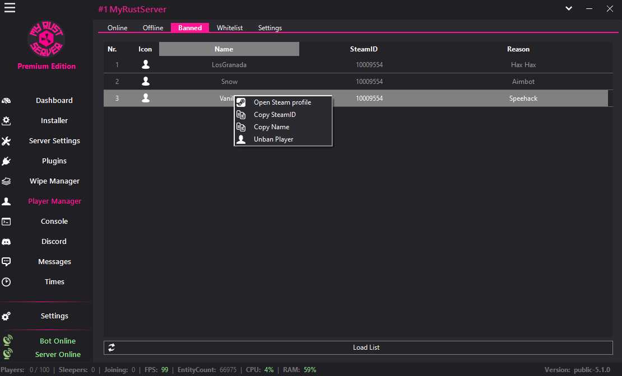Click the Server Settings wrench icon
Image resolution: width=622 pixels, height=376 pixels.
6,141
